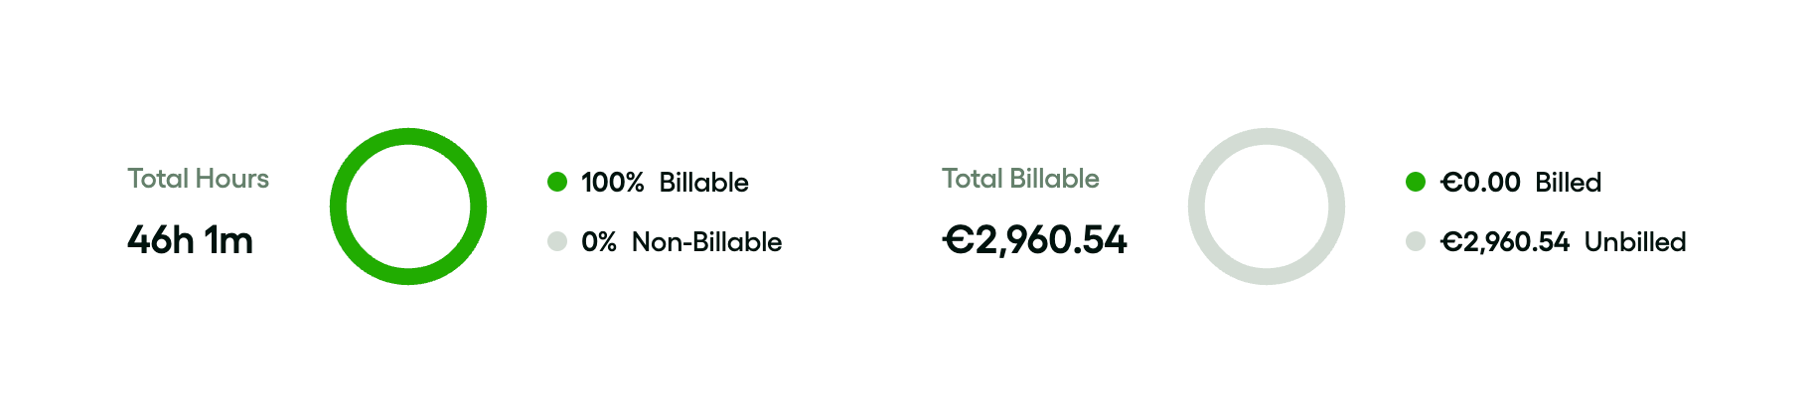Select the Non-Billable legend label

pyautogui.click(x=706, y=242)
